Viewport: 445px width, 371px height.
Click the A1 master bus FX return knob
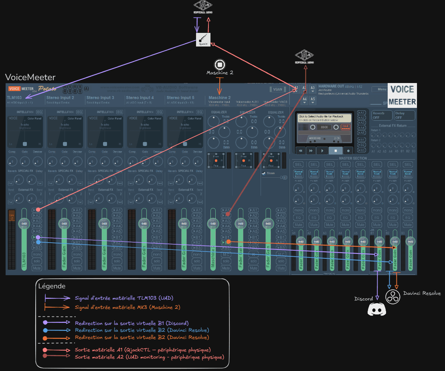[298, 188]
